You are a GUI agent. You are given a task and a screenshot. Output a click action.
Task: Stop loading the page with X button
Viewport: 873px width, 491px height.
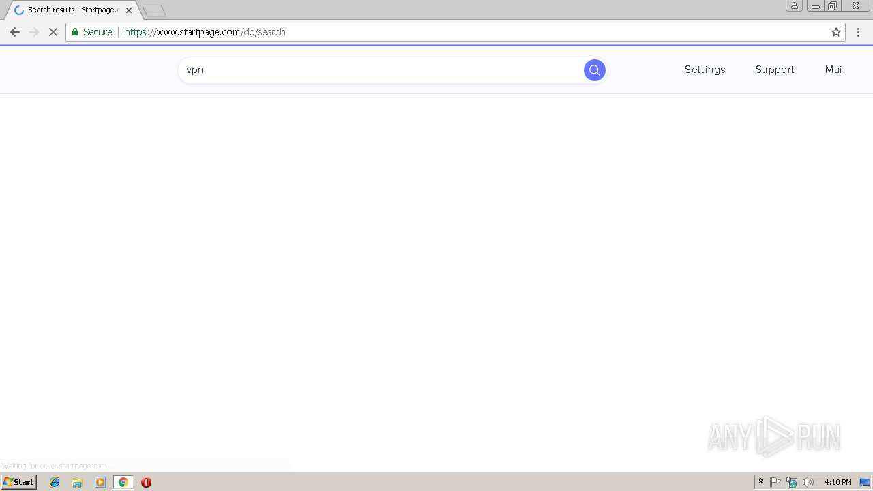pyautogui.click(x=53, y=32)
